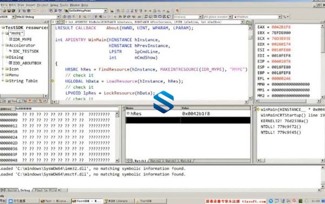
Task: Select the IDD_ABOUTBOX dialog resource
Action: click(27, 63)
